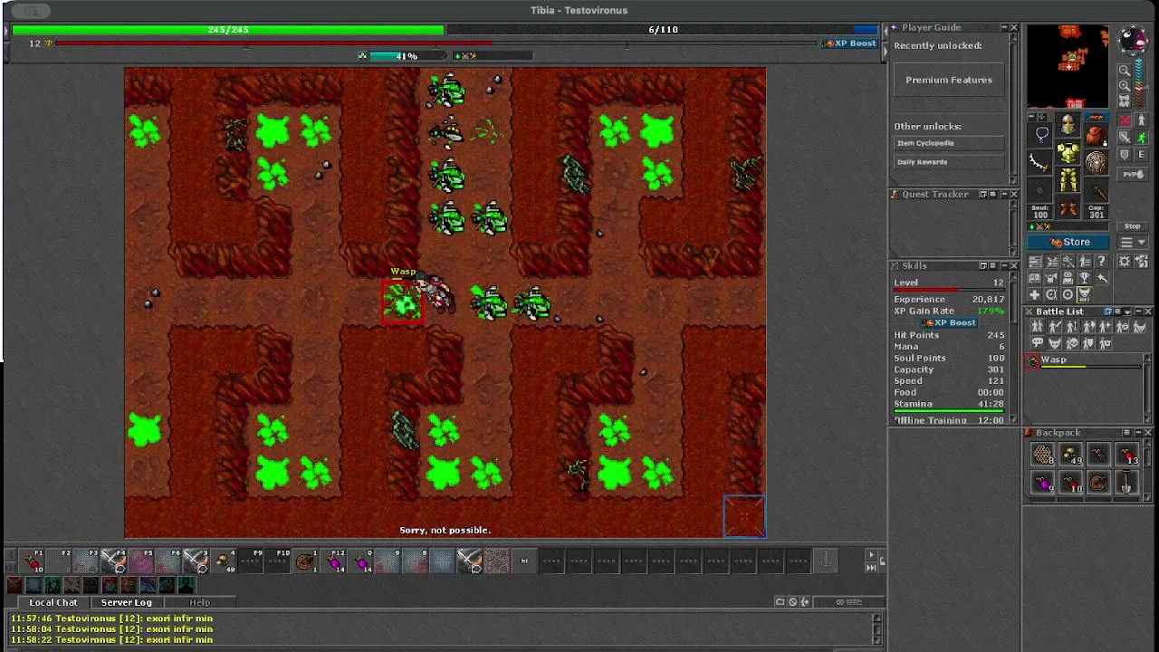The height and width of the screenshot is (652, 1159).
Task: Open Battle List sort dropdown arrow
Action: (1127, 312)
